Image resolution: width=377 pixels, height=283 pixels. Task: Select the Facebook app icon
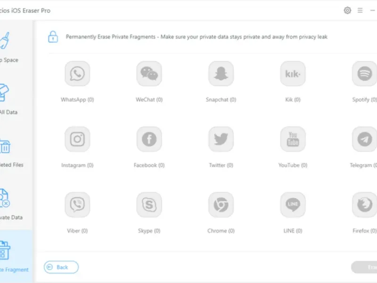149,139
